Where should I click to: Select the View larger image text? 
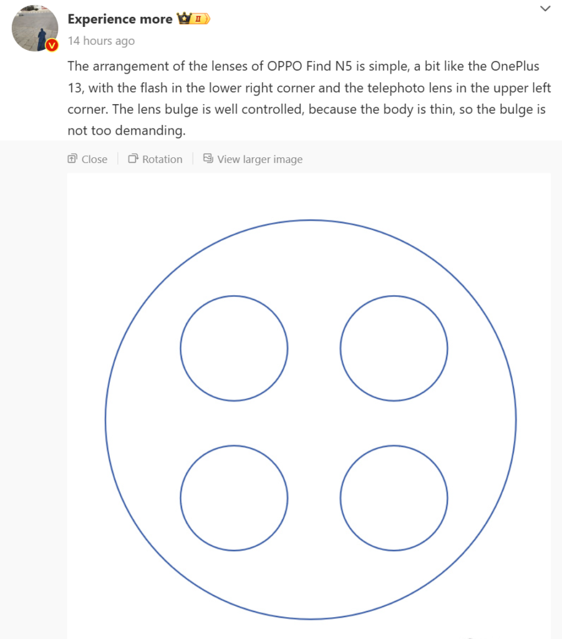pos(259,159)
